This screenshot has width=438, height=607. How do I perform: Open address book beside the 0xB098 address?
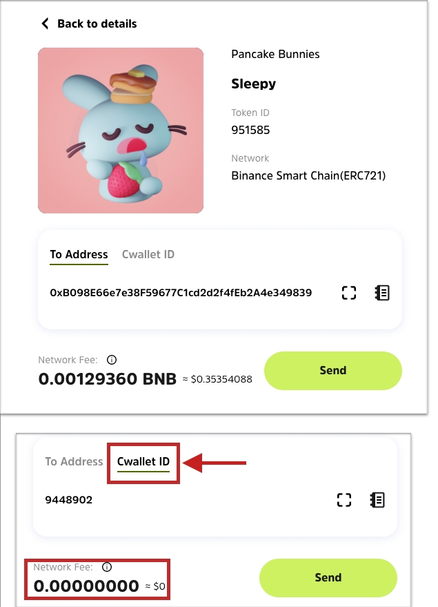coord(381,293)
